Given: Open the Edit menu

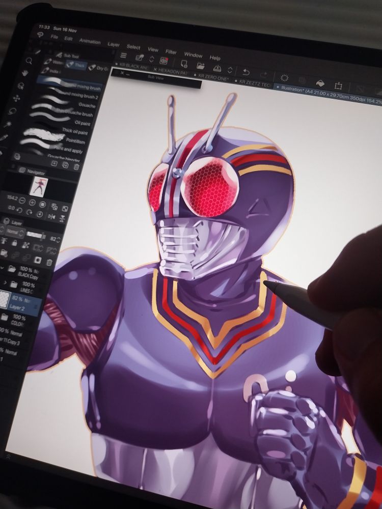Looking at the screenshot, I should coord(68,39).
